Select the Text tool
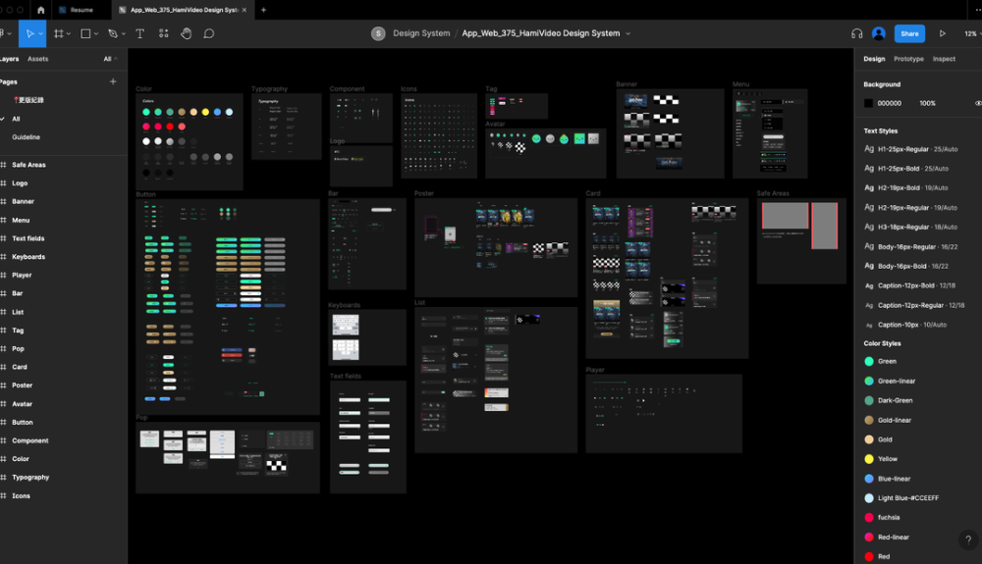This screenshot has height=564, width=982. [x=139, y=33]
